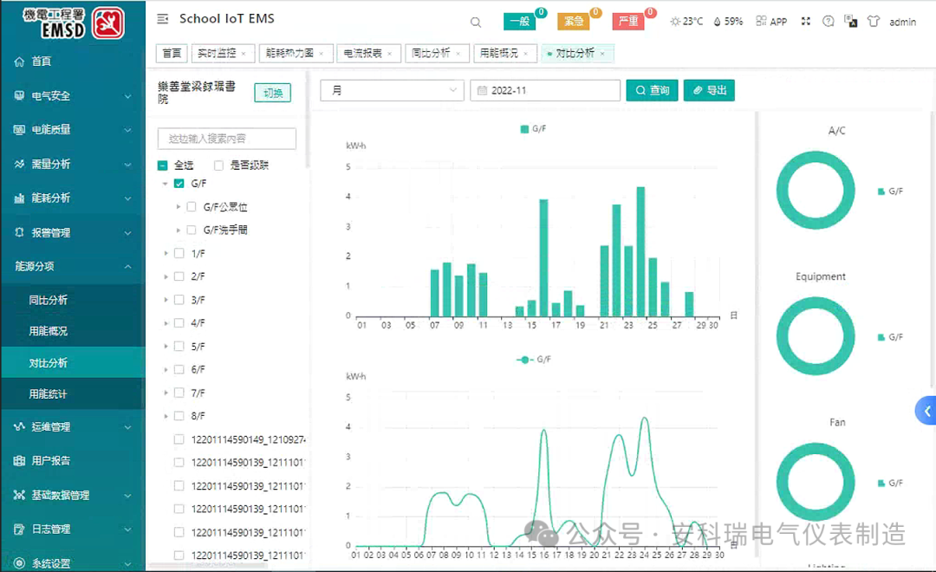Toggle G/F legend swatch of bar chart

[x=524, y=129]
